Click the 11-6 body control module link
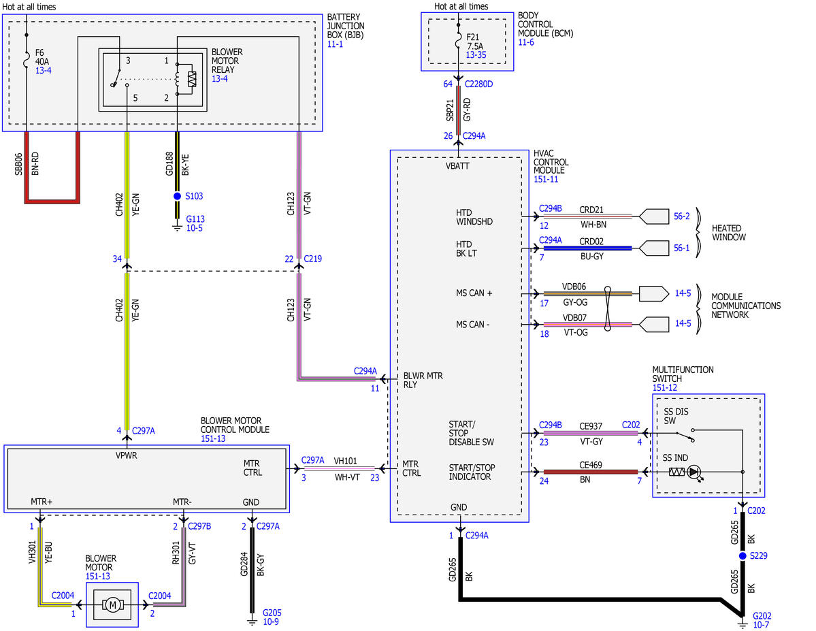 tap(525, 42)
